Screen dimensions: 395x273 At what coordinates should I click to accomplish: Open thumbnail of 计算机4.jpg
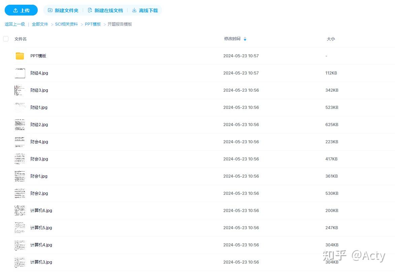(x=20, y=245)
